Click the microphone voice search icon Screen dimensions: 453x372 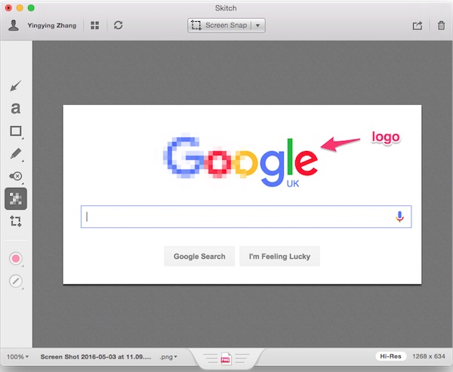399,217
